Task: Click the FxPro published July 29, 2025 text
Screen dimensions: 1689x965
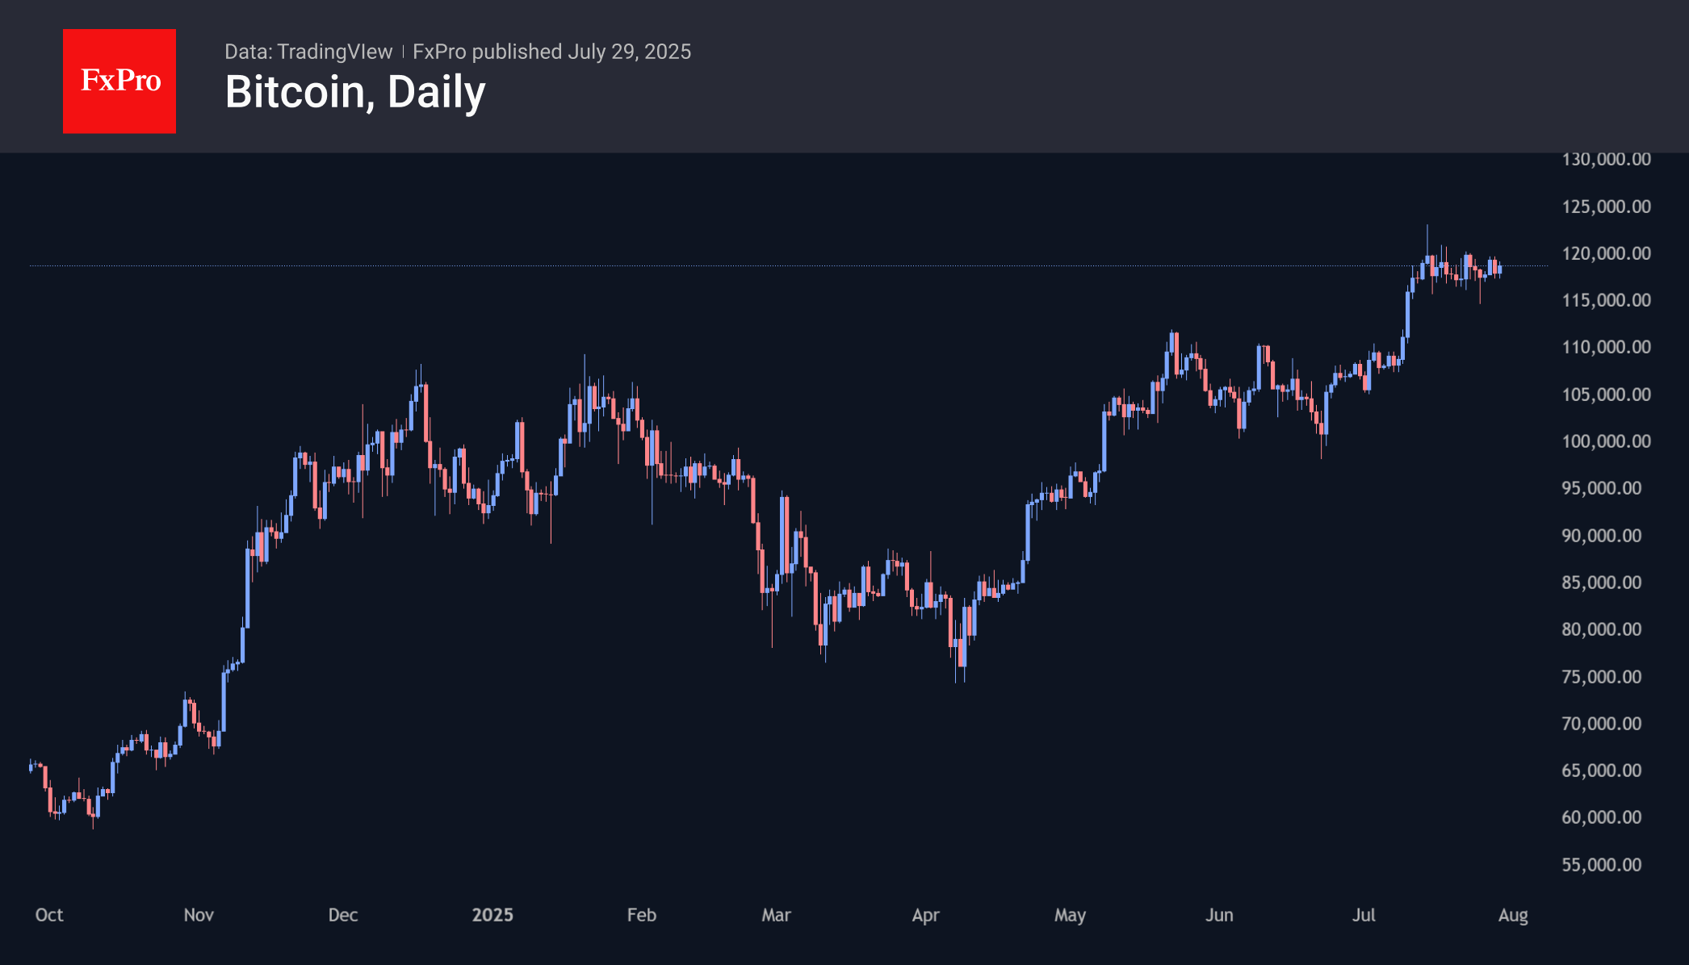Action: [551, 52]
